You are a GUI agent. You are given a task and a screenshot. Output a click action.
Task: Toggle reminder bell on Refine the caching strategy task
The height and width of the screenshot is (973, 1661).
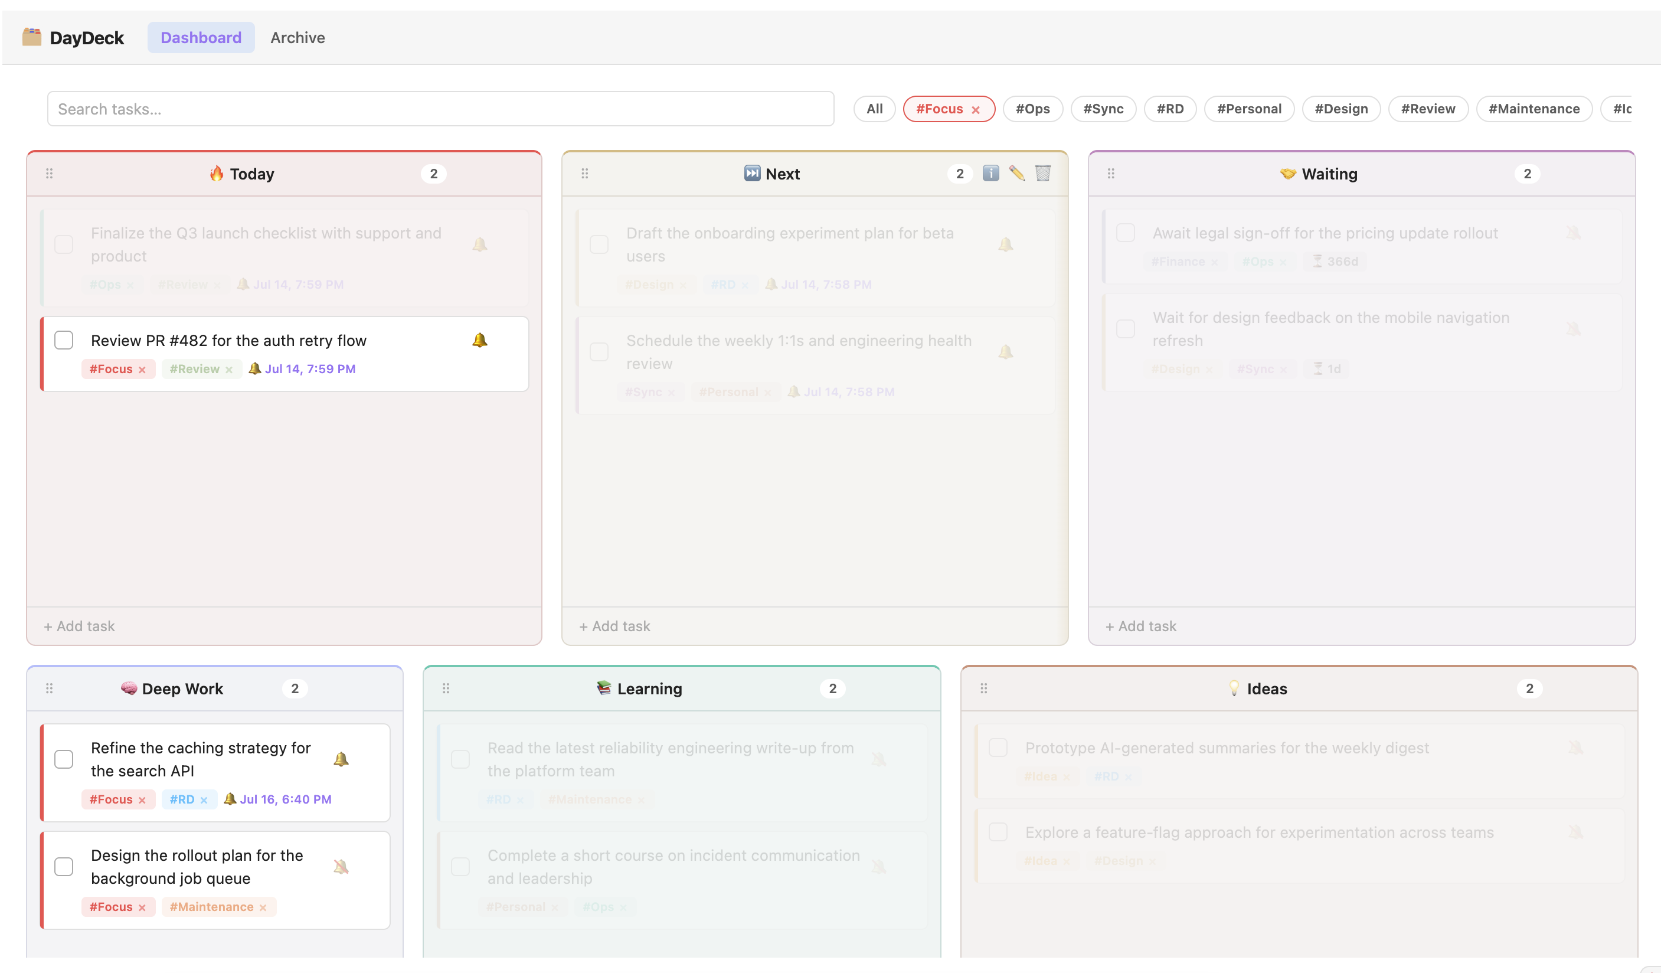341,759
